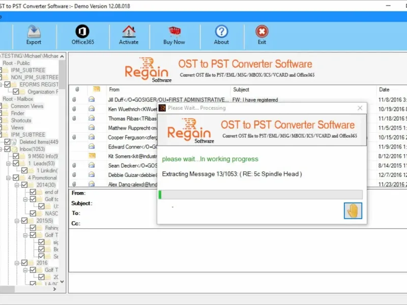Sort email list by Date column

[384, 89]
